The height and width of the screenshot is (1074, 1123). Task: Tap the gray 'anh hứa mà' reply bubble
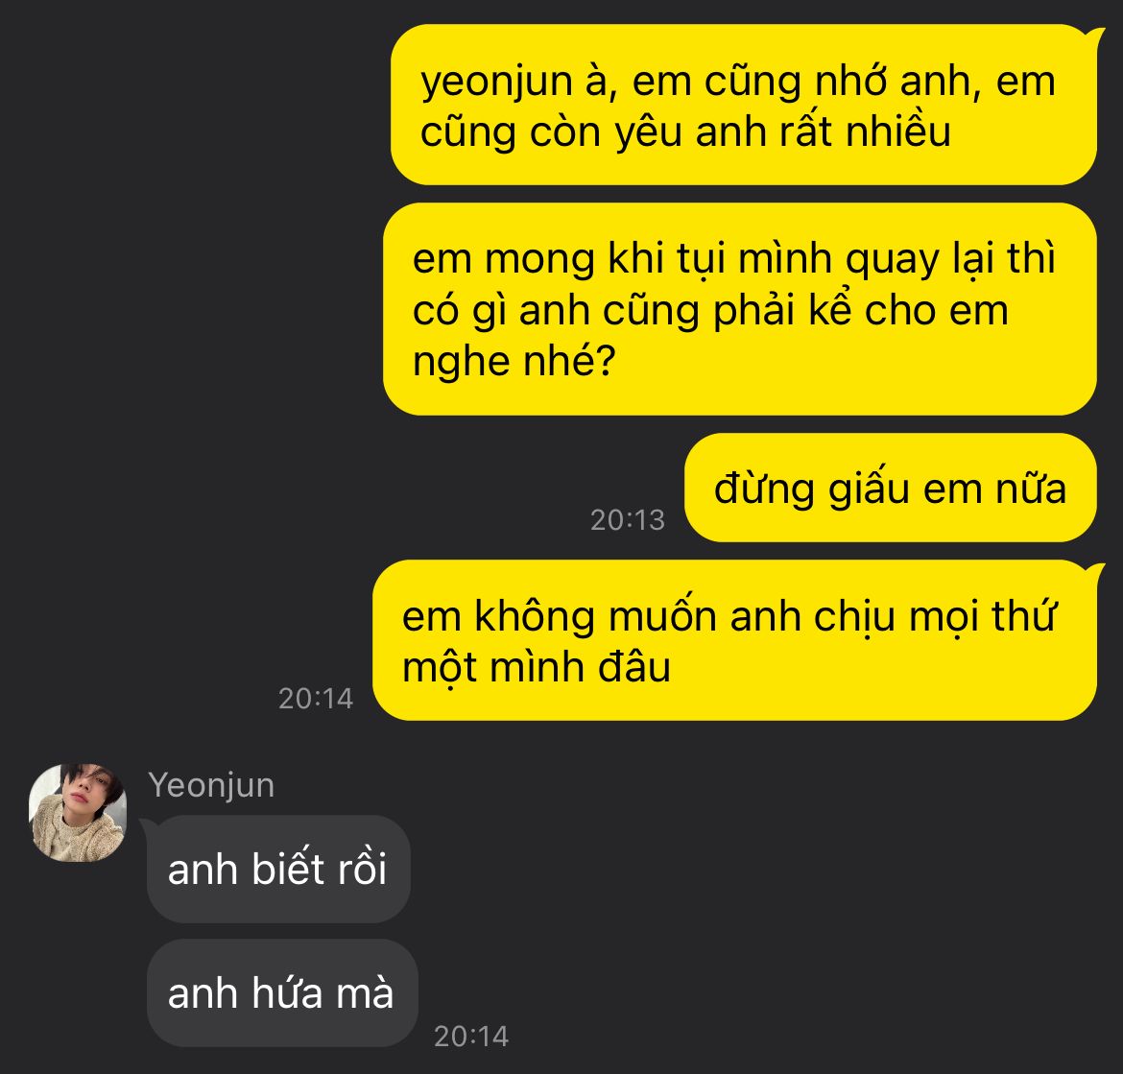click(x=281, y=993)
